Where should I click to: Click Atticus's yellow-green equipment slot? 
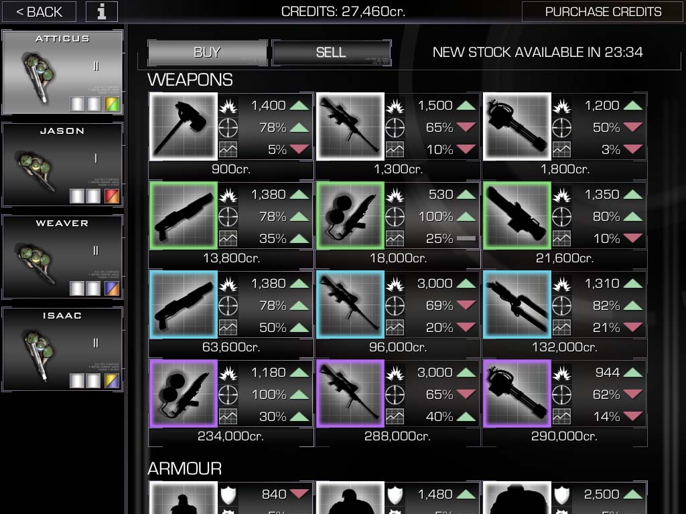click(112, 104)
